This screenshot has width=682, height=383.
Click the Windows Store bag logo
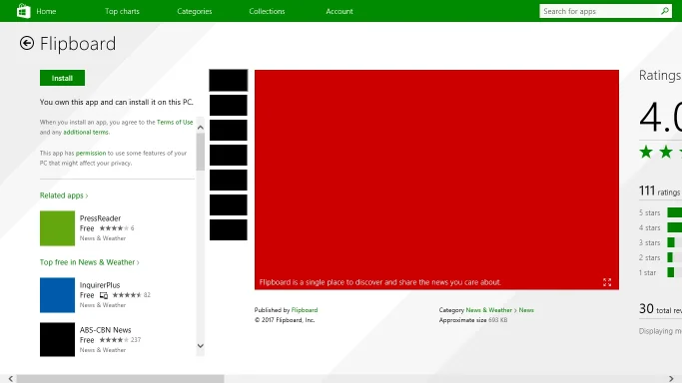pos(24,11)
